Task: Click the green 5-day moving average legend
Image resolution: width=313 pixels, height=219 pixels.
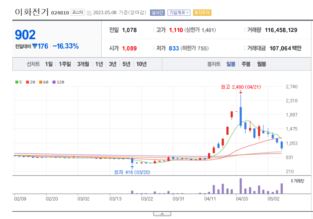Action: (19, 82)
